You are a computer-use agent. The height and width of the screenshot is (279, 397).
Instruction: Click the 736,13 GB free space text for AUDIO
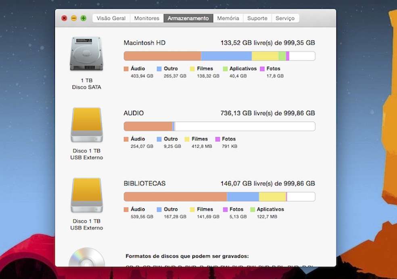coord(267,113)
